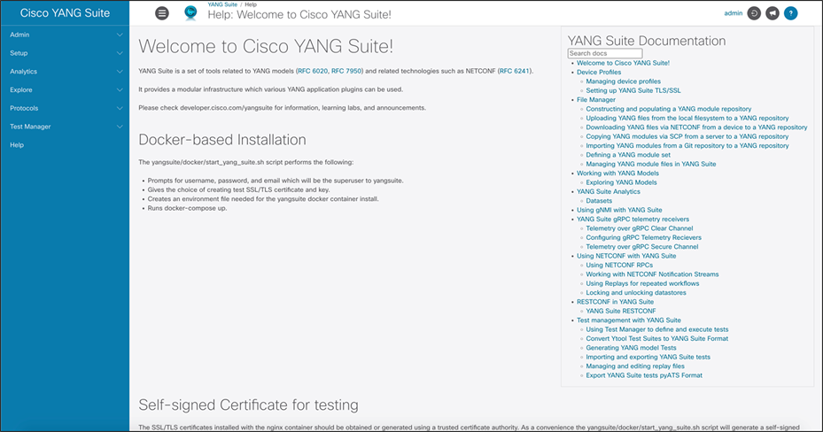823x432 pixels.
Task: Click the YANG Suite breadcrumb link
Action: click(222, 4)
